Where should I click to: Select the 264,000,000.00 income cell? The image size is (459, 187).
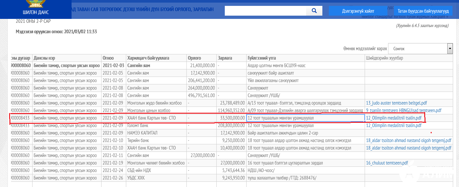(201, 88)
